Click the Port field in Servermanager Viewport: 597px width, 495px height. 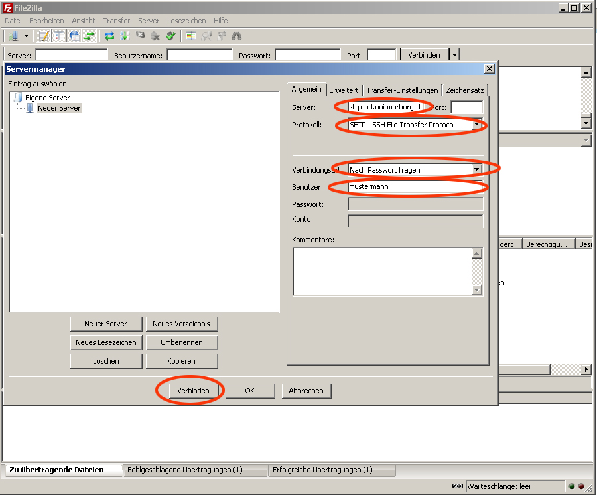pyautogui.click(x=467, y=107)
